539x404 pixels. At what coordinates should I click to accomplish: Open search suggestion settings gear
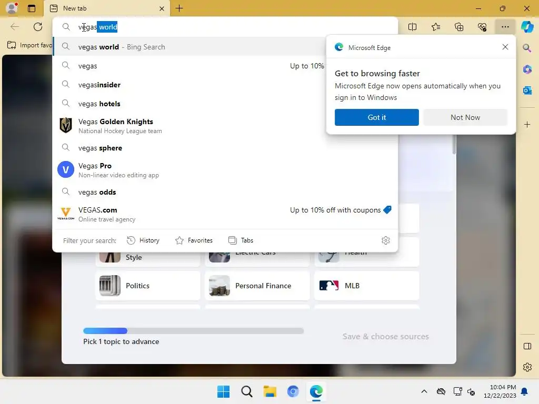tap(386, 240)
